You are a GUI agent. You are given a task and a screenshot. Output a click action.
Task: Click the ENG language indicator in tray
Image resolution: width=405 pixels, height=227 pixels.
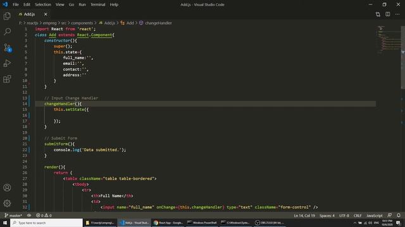pyautogui.click(x=377, y=223)
